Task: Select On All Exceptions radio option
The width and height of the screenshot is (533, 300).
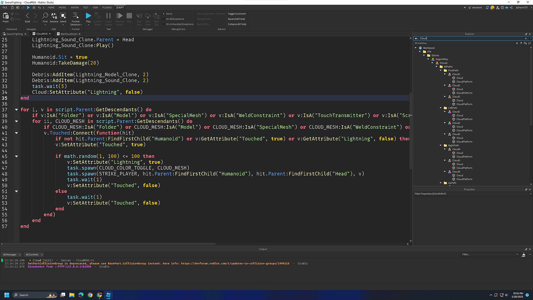Action: (x=174, y=19)
